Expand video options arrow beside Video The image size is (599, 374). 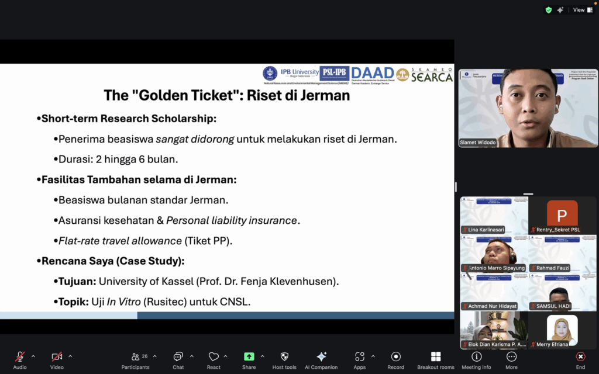(x=70, y=356)
